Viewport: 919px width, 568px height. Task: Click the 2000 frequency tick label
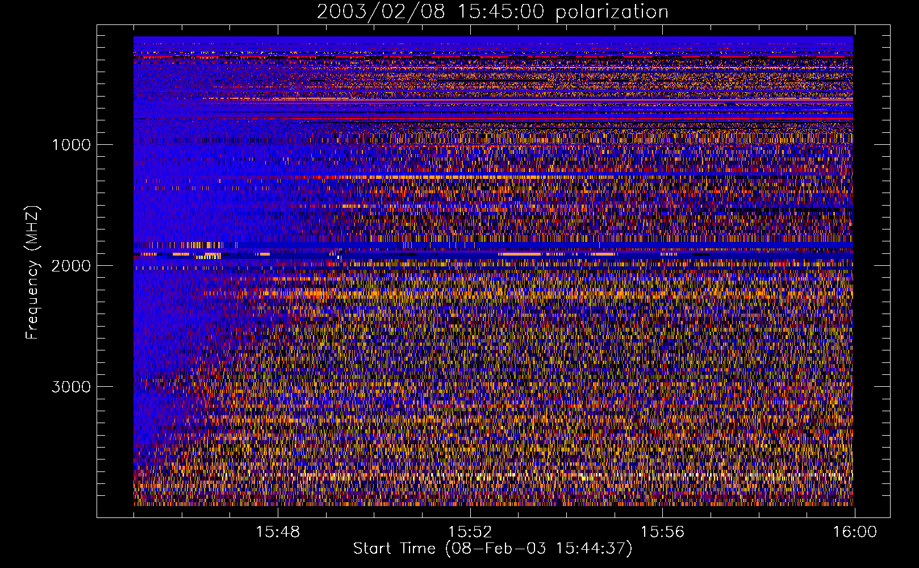(x=71, y=266)
